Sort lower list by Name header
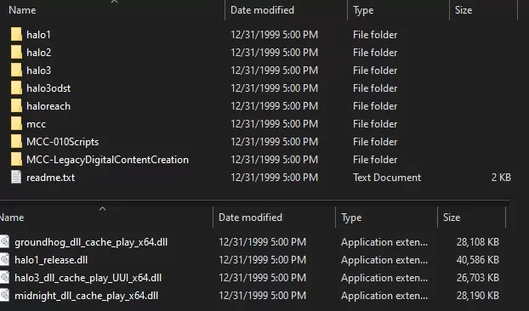The width and height of the screenshot is (529, 311). point(12,218)
